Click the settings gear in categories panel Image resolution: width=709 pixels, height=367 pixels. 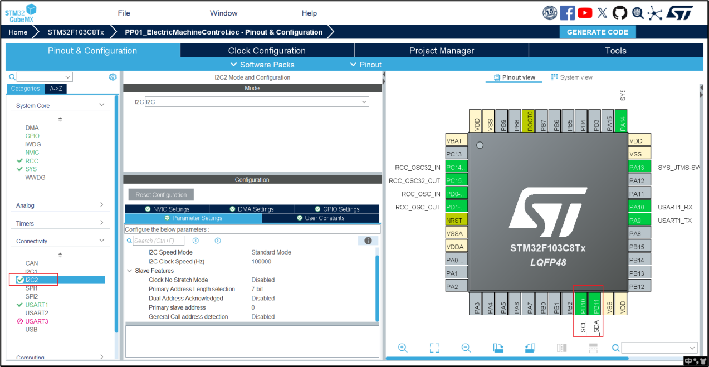(113, 77)
